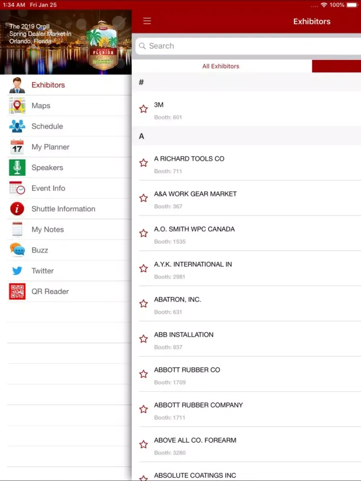Tap the Orlando Florida Market badge logo
Image resolution: width=361 pixels, height=481 pixels.
click(x=103, y=45)
